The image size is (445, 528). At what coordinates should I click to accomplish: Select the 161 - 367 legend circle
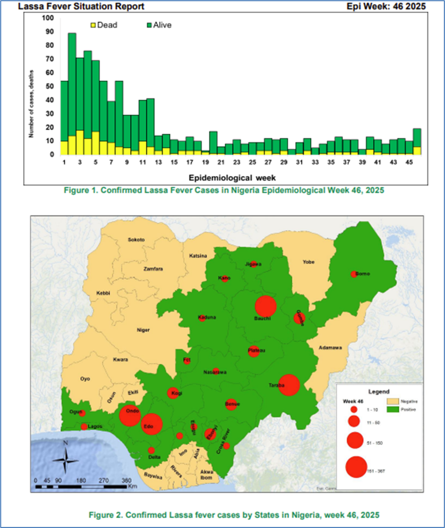[356, 467]
